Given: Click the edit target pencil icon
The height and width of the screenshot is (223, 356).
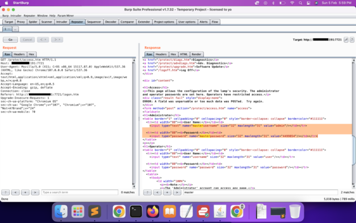Looking at the screenshot, I should (x=346, y=40).
